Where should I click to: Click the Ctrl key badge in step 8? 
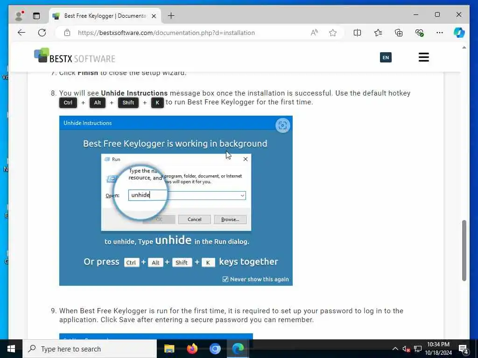coord(68,103)
